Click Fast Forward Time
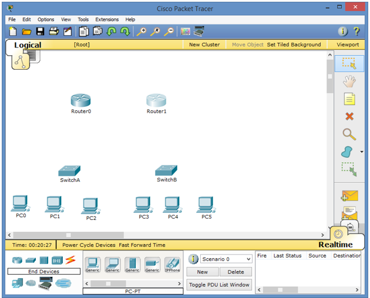This screenshot has width=370, height=298. coord(142,245)
